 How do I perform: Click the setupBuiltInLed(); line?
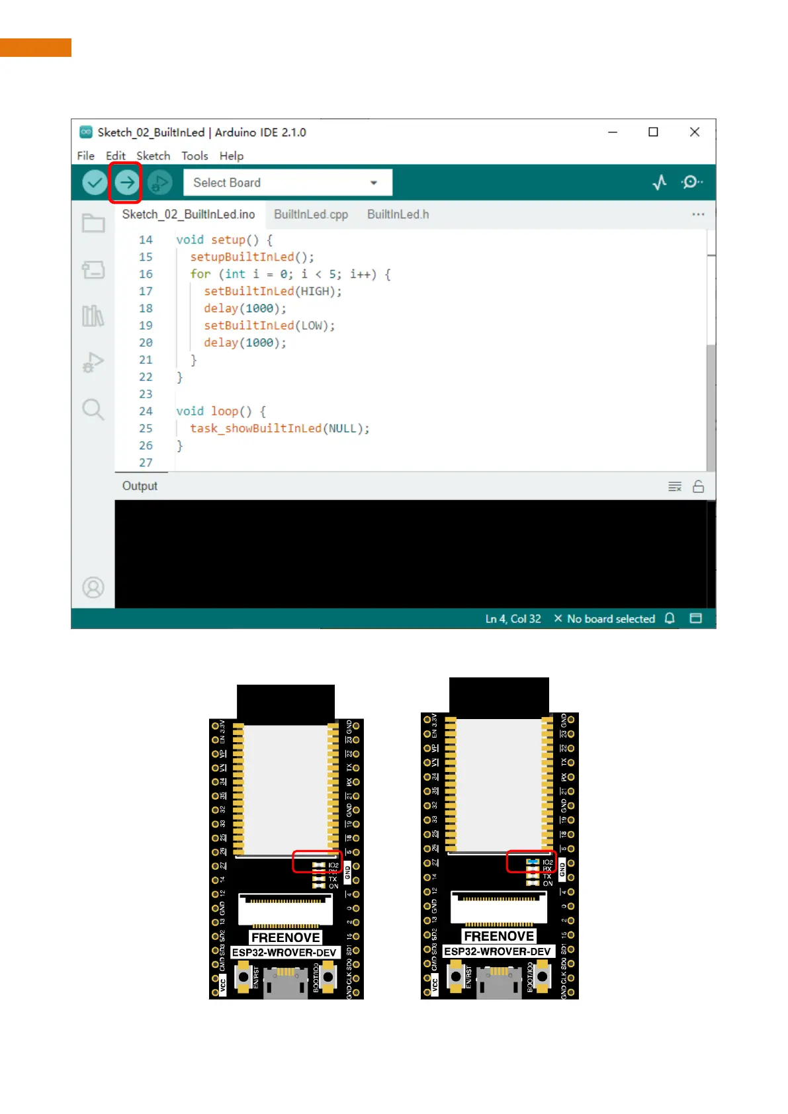coord(252,257)
